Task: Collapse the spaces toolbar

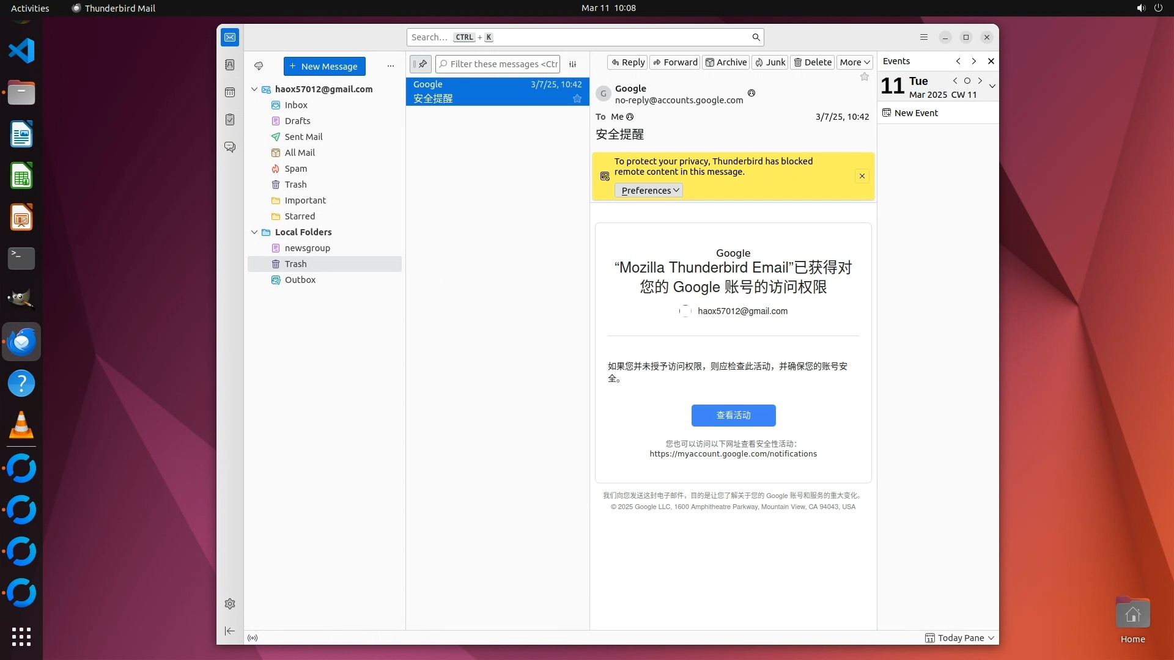Action: 230,631
